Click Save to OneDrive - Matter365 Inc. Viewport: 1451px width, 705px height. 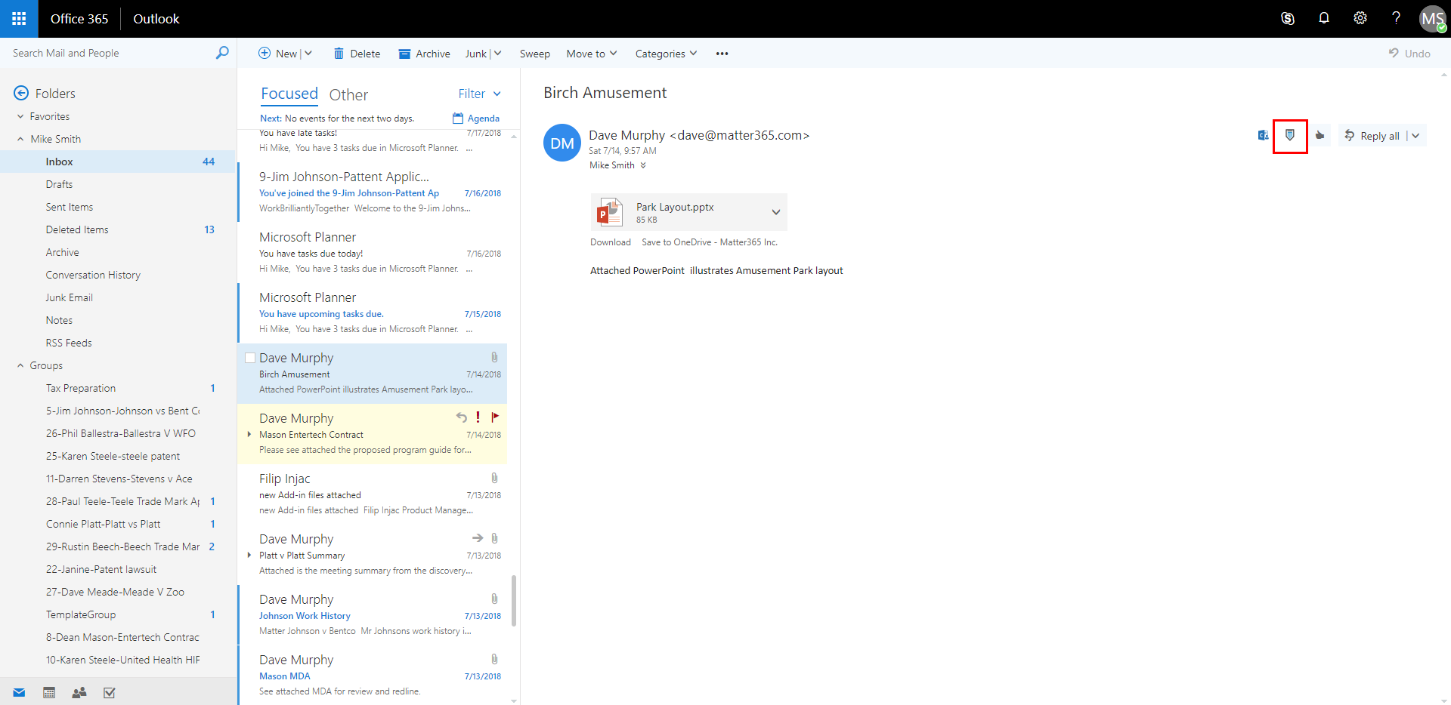click(710, 242)
